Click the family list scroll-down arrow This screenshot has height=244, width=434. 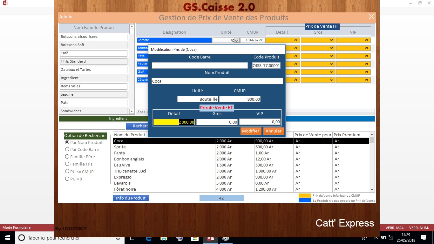pyautogui.click(x=132, y=112)
